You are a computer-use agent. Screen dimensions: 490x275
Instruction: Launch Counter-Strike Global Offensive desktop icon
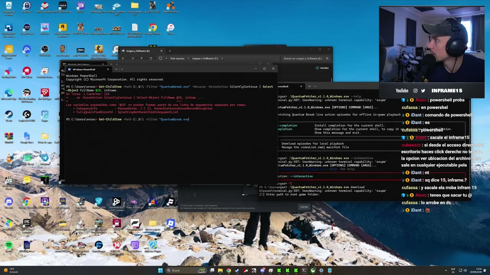click(98, 52)
